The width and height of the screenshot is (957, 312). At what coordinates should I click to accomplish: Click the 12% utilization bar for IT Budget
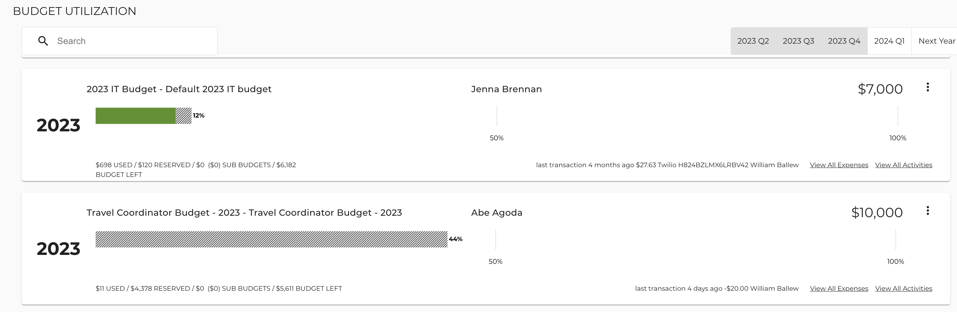142,115
